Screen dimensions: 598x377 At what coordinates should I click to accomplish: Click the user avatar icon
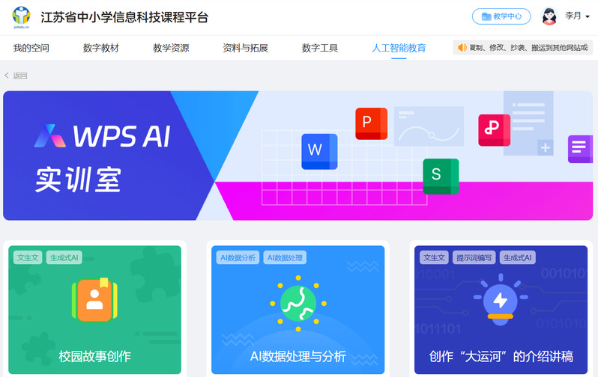549,16
